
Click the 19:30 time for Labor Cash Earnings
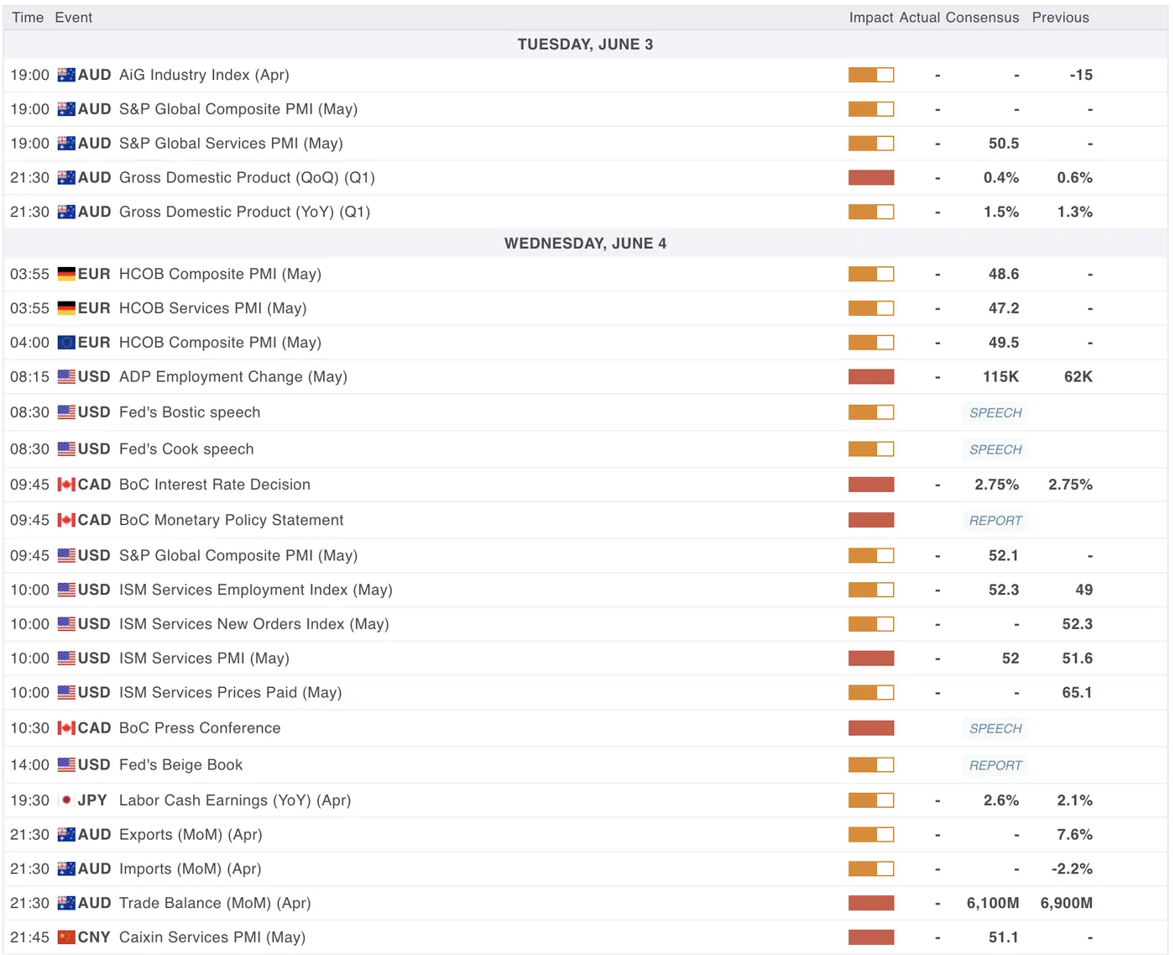[29, 800]
